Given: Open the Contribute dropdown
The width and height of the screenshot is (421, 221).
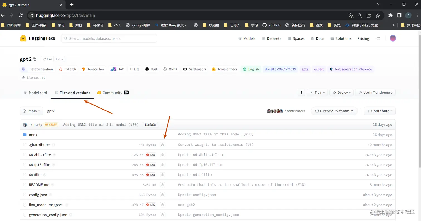Looking at the screenshot, I should 380,111.
